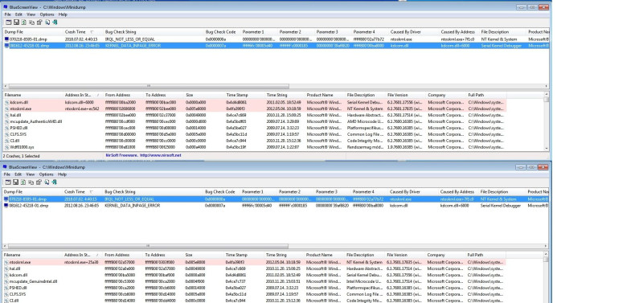643x303 pixels.
Task: Select CLFS.SYS row in upper driver list
Action: [255, 134]
